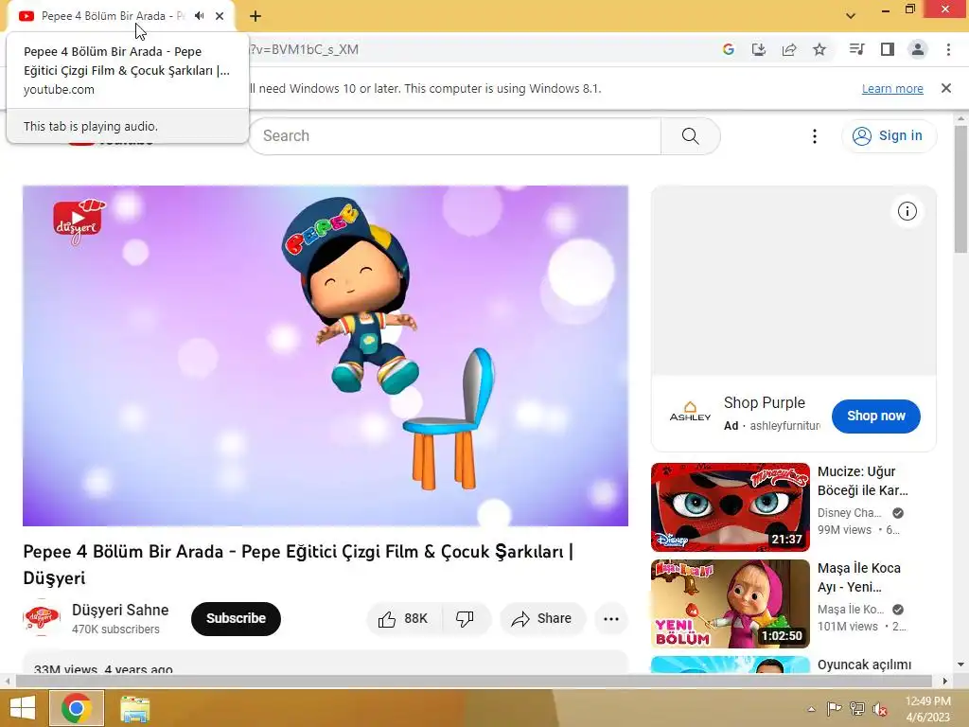Screen dimensions: 969x727
Task: Follow the Learn more link
Action: [x=892, y=88]
